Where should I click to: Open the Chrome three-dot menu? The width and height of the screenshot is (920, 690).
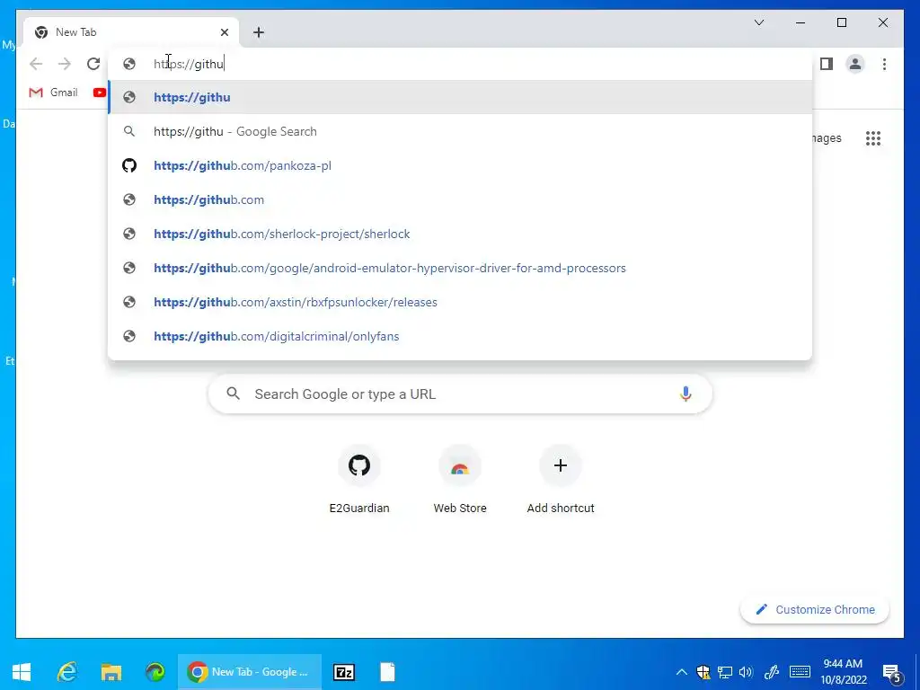[884, 64]
